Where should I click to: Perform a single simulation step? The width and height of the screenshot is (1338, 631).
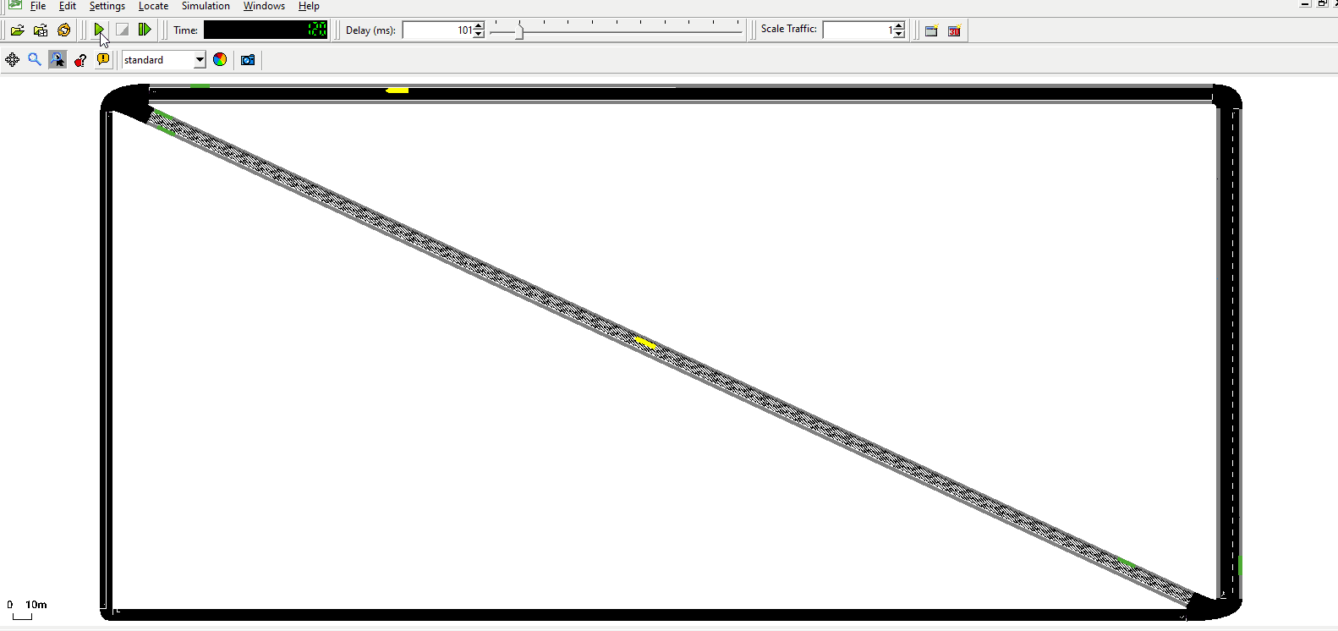pyautogui.click(x=145, y=30)
